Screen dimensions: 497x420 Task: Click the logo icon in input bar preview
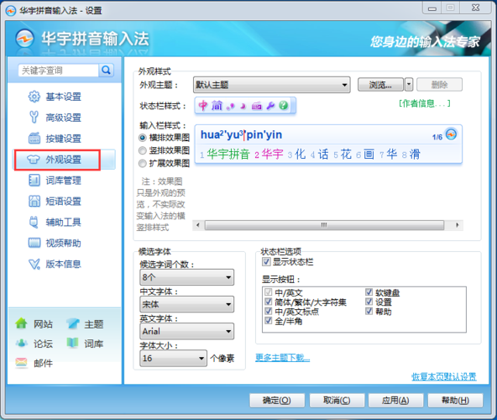click(451, 134)
